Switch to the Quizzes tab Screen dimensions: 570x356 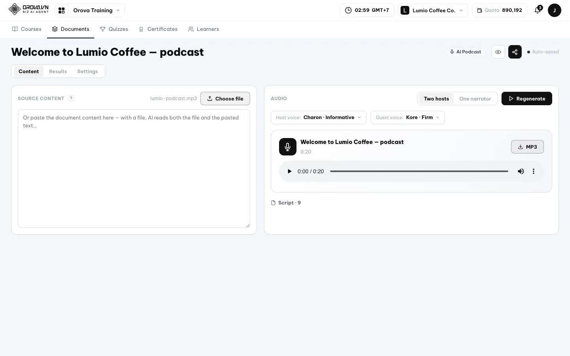click(x=114, y=29)
